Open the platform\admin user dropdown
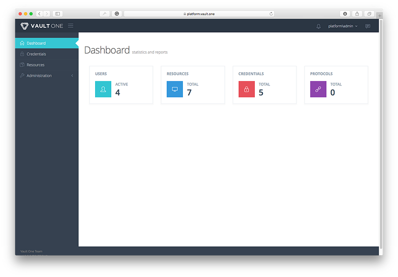 343,26
